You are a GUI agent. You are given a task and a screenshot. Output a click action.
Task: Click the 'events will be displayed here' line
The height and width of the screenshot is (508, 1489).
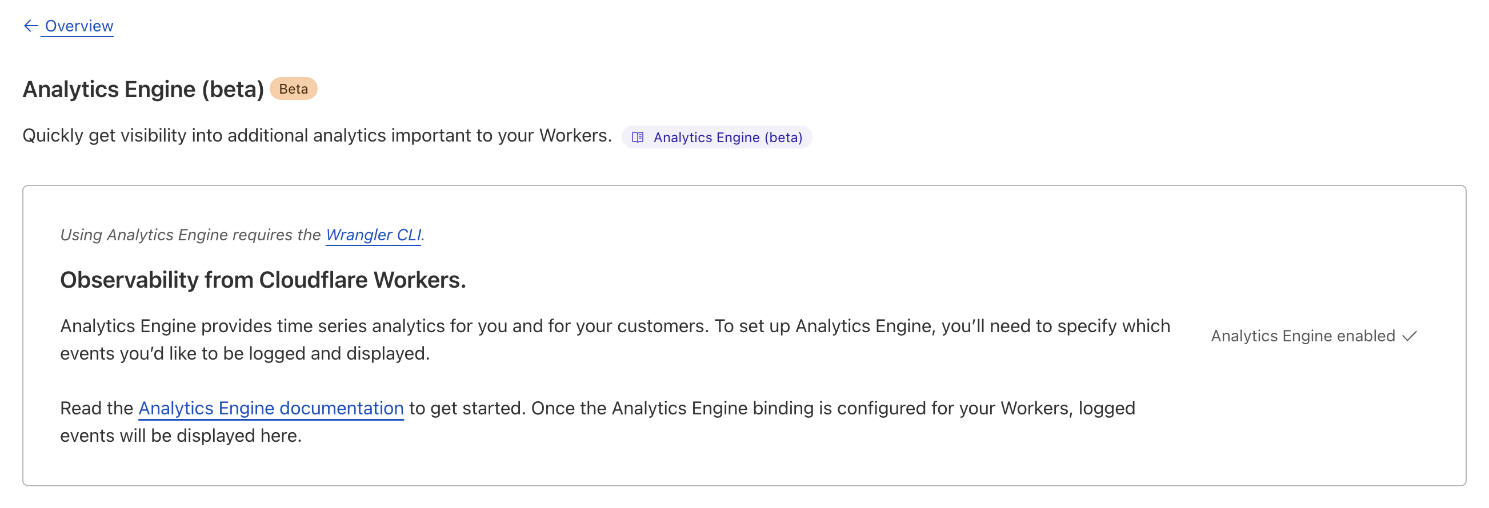tap(181, 436)
